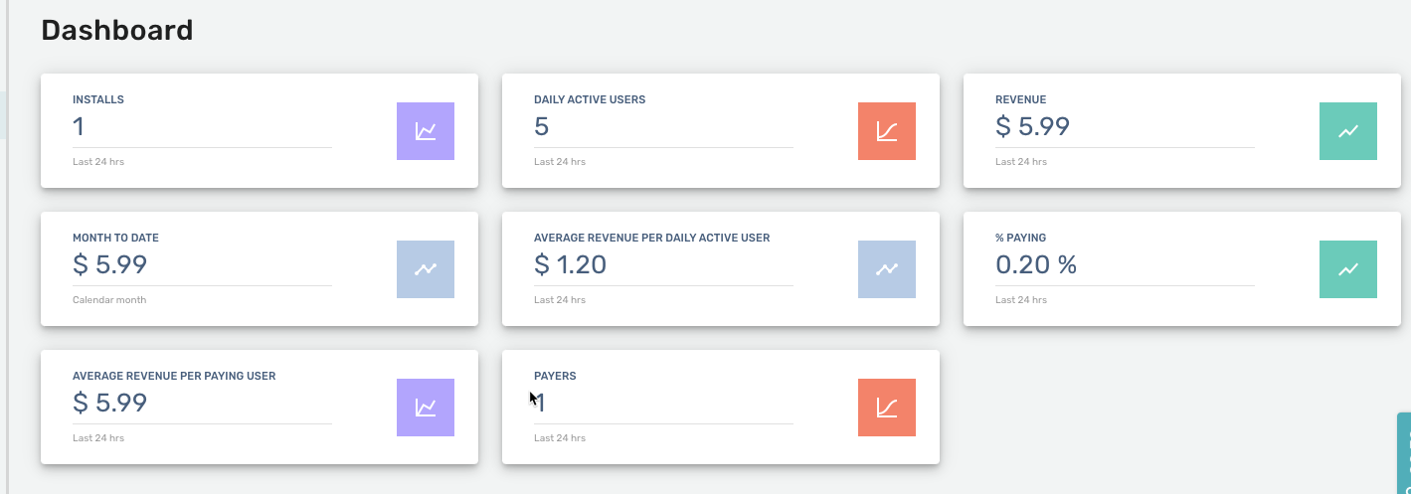
Task: Click the 0.20 % paying value
Action: (x=1036, y=265)
